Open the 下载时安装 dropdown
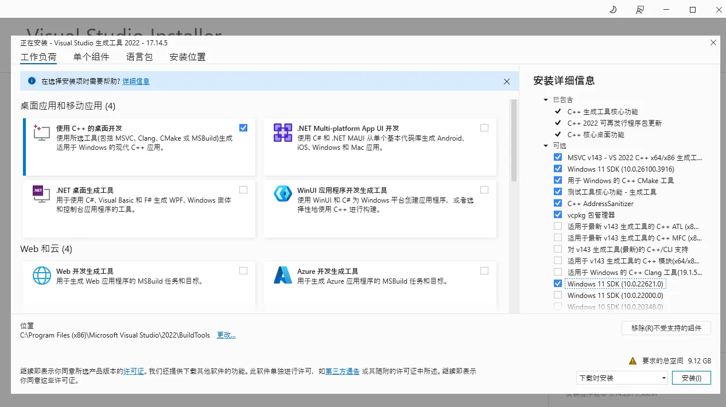Screen dimensions: 726x407 pos(622,378)
